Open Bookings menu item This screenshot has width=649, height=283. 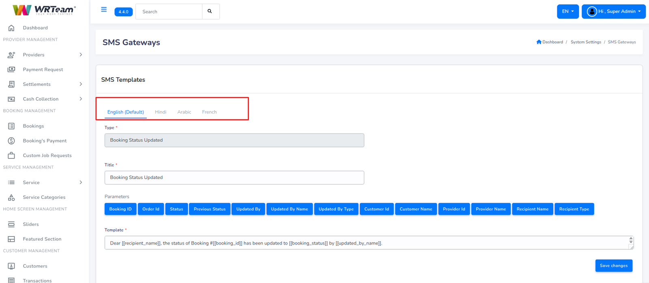[x=33, y=126]
